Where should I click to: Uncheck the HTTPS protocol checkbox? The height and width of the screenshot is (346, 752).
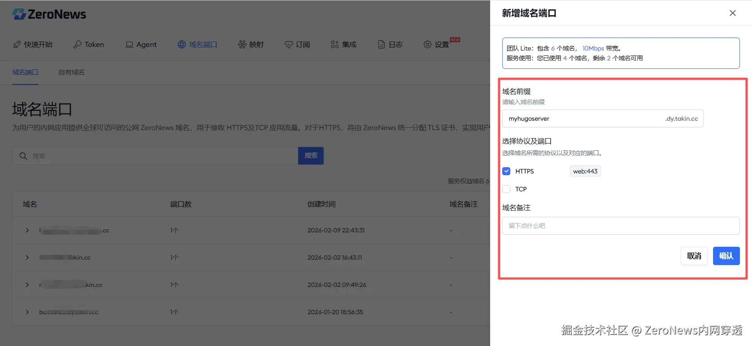[x=506, y=171]
